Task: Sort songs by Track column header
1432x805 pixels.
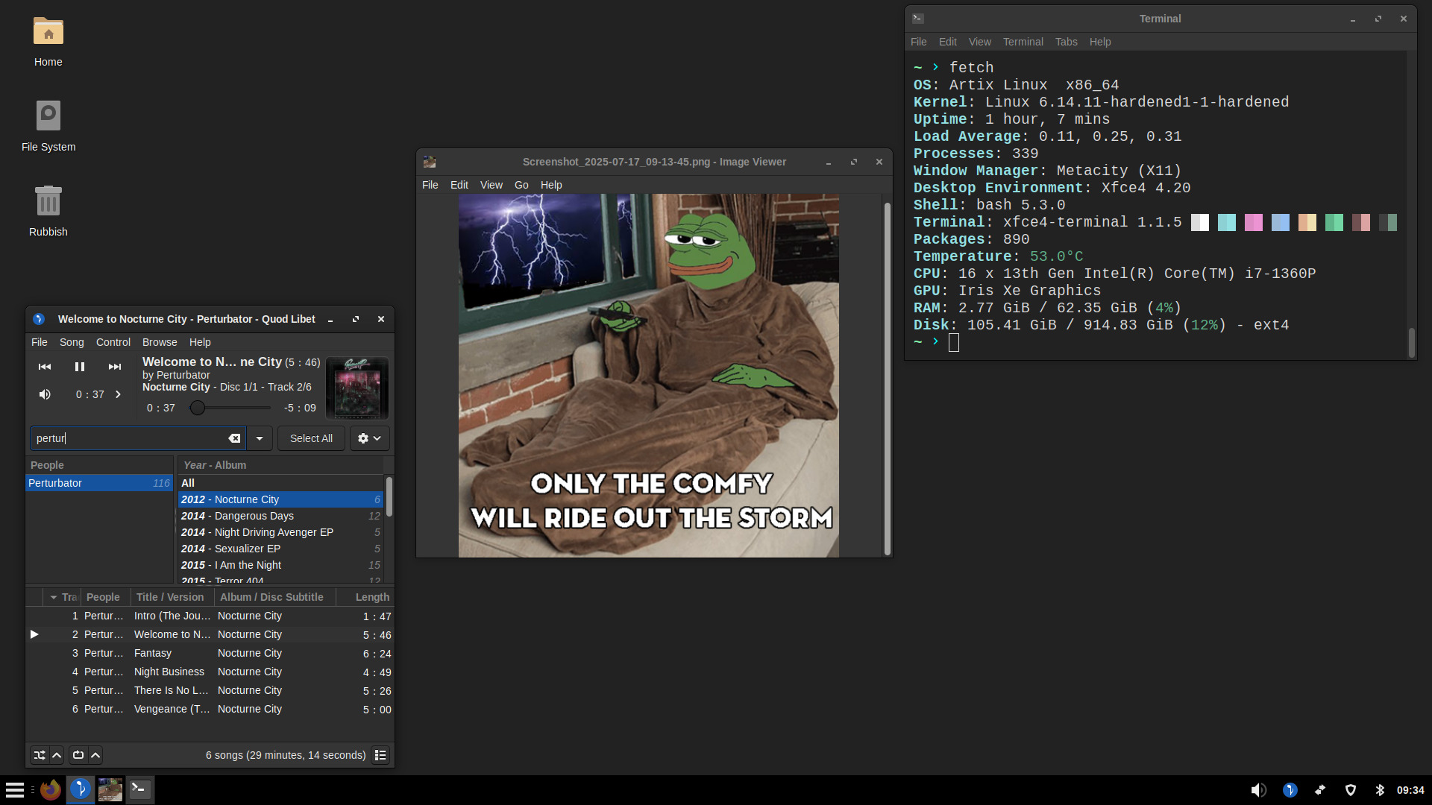Action: click(x=63, y=597)
